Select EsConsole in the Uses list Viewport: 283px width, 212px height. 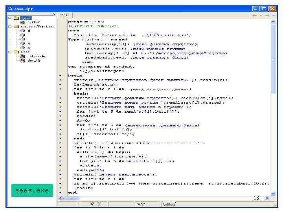coord(36,56)
